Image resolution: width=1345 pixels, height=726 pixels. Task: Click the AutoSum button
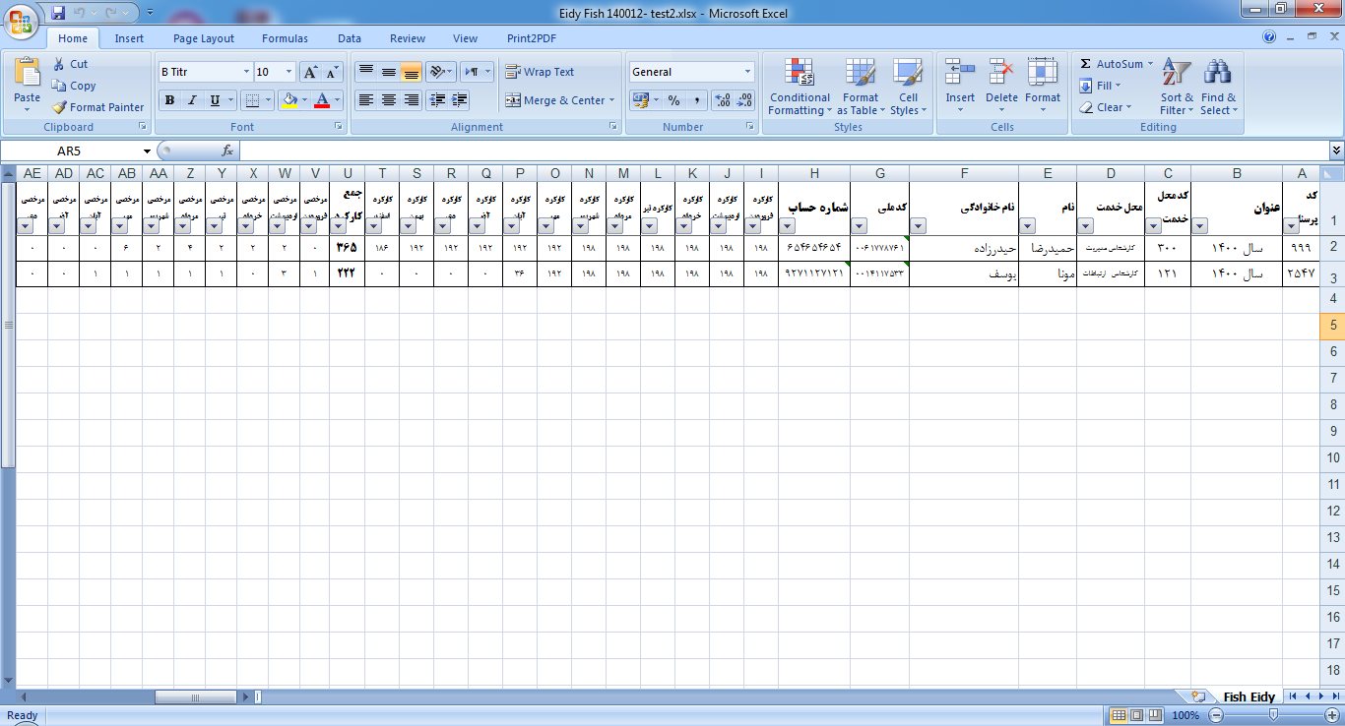point(1117,64)
